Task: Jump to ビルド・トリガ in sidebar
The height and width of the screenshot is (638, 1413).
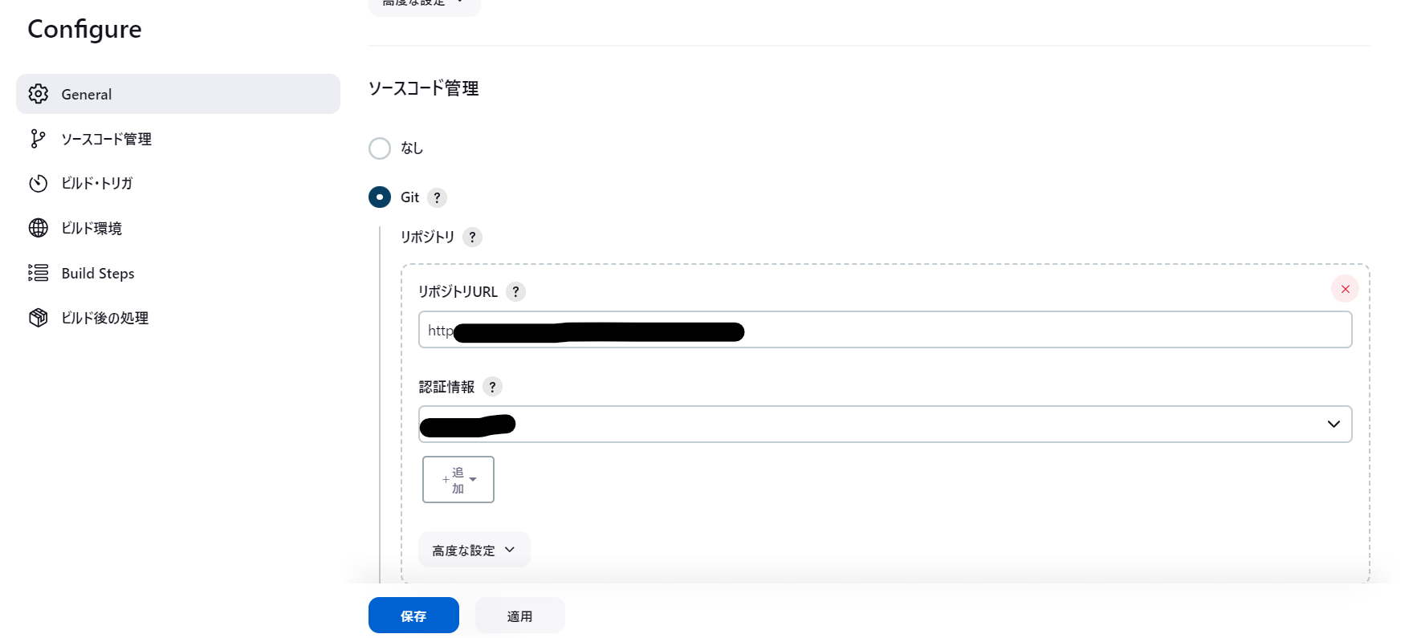Action: (x=178, y=183)
